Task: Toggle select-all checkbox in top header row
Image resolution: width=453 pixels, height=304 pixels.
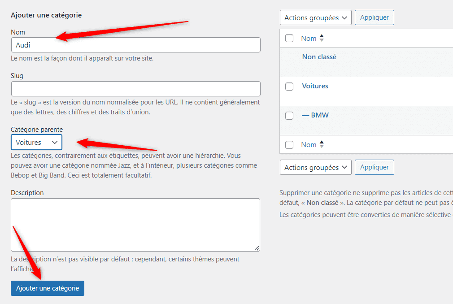Action: 289,38
